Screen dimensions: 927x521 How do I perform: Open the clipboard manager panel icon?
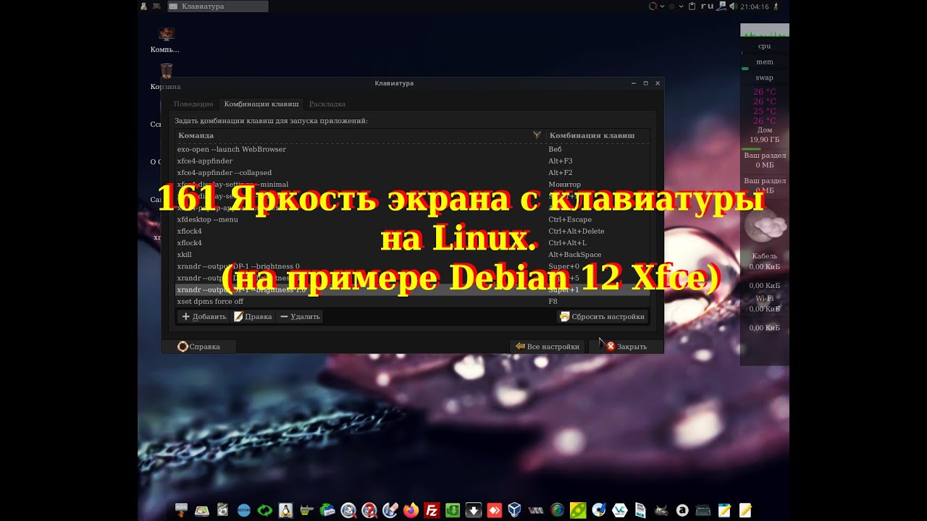[x=692, y=7]
